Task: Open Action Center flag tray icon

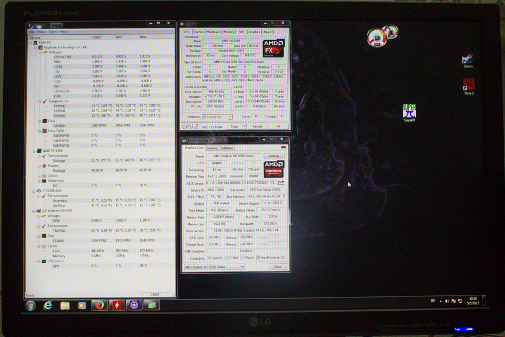Action: coord(453,301)
